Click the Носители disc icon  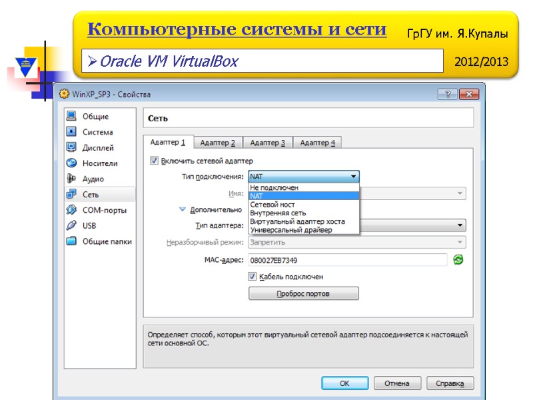(x=71, y=163)
